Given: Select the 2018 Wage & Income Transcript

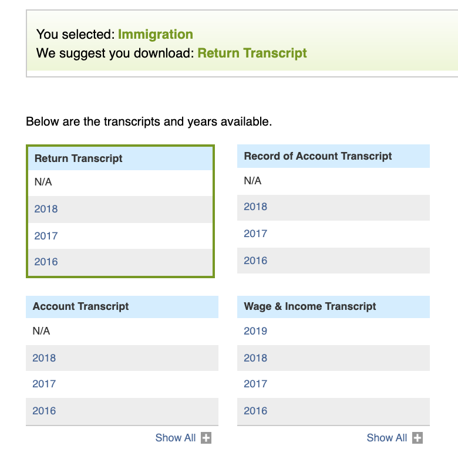Looking at the screenshot, I should click(255, 358).
